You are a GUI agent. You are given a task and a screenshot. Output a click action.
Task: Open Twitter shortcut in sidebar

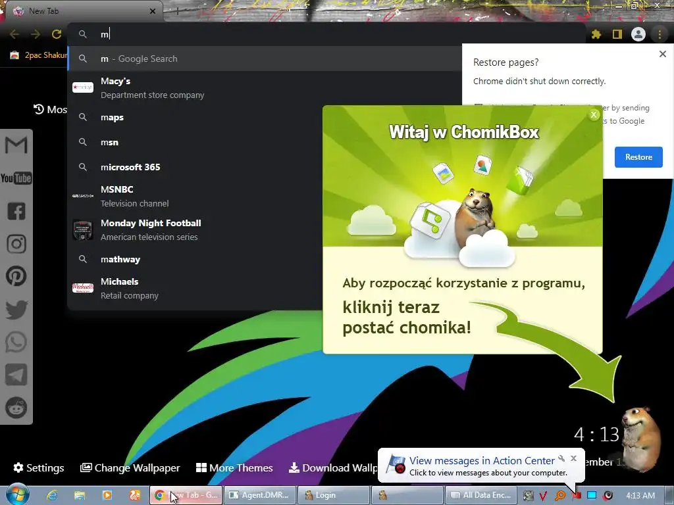coord(16,310)
